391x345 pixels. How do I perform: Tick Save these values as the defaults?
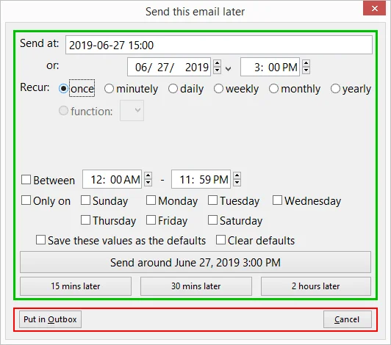pyautogui.click(x=40, y=240)
